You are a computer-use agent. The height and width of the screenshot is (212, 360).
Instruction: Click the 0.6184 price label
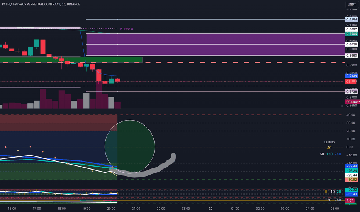(x=352, y=20)
